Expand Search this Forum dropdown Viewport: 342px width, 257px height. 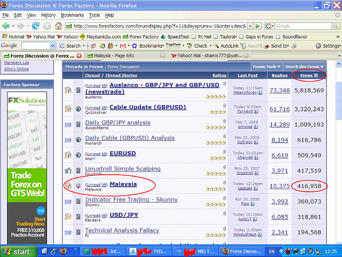(x=304, y=67)
